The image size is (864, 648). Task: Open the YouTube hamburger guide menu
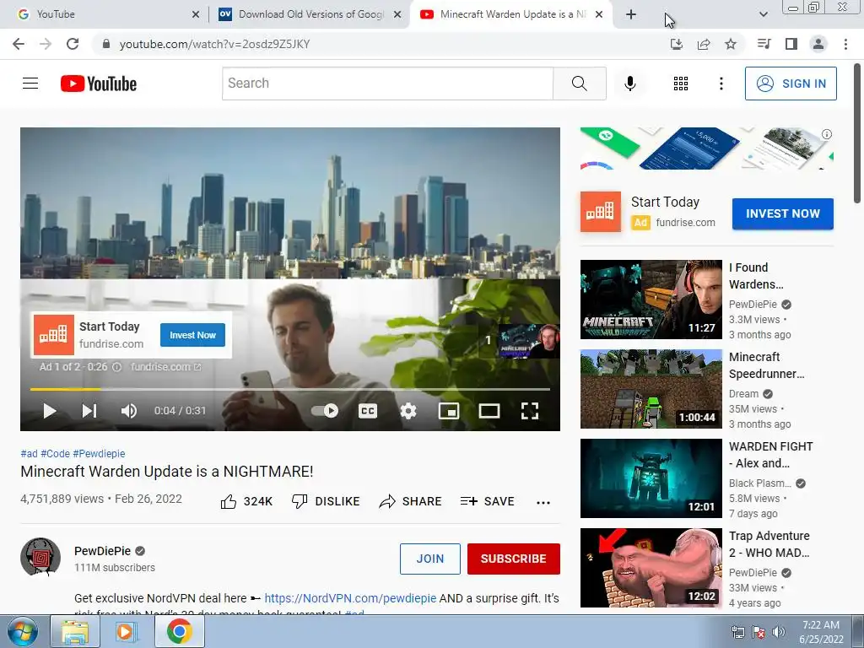(x=30, y=84)
